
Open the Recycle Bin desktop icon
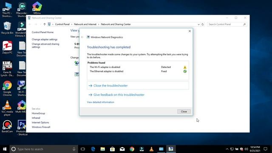(x=7, y=28)
